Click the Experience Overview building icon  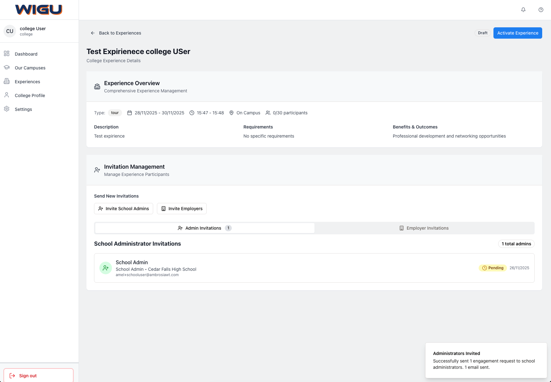[x=97, y=86]
